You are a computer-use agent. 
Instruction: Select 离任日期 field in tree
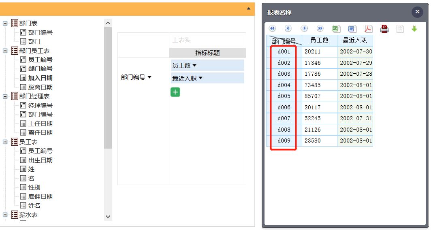[x=40, y=133]
